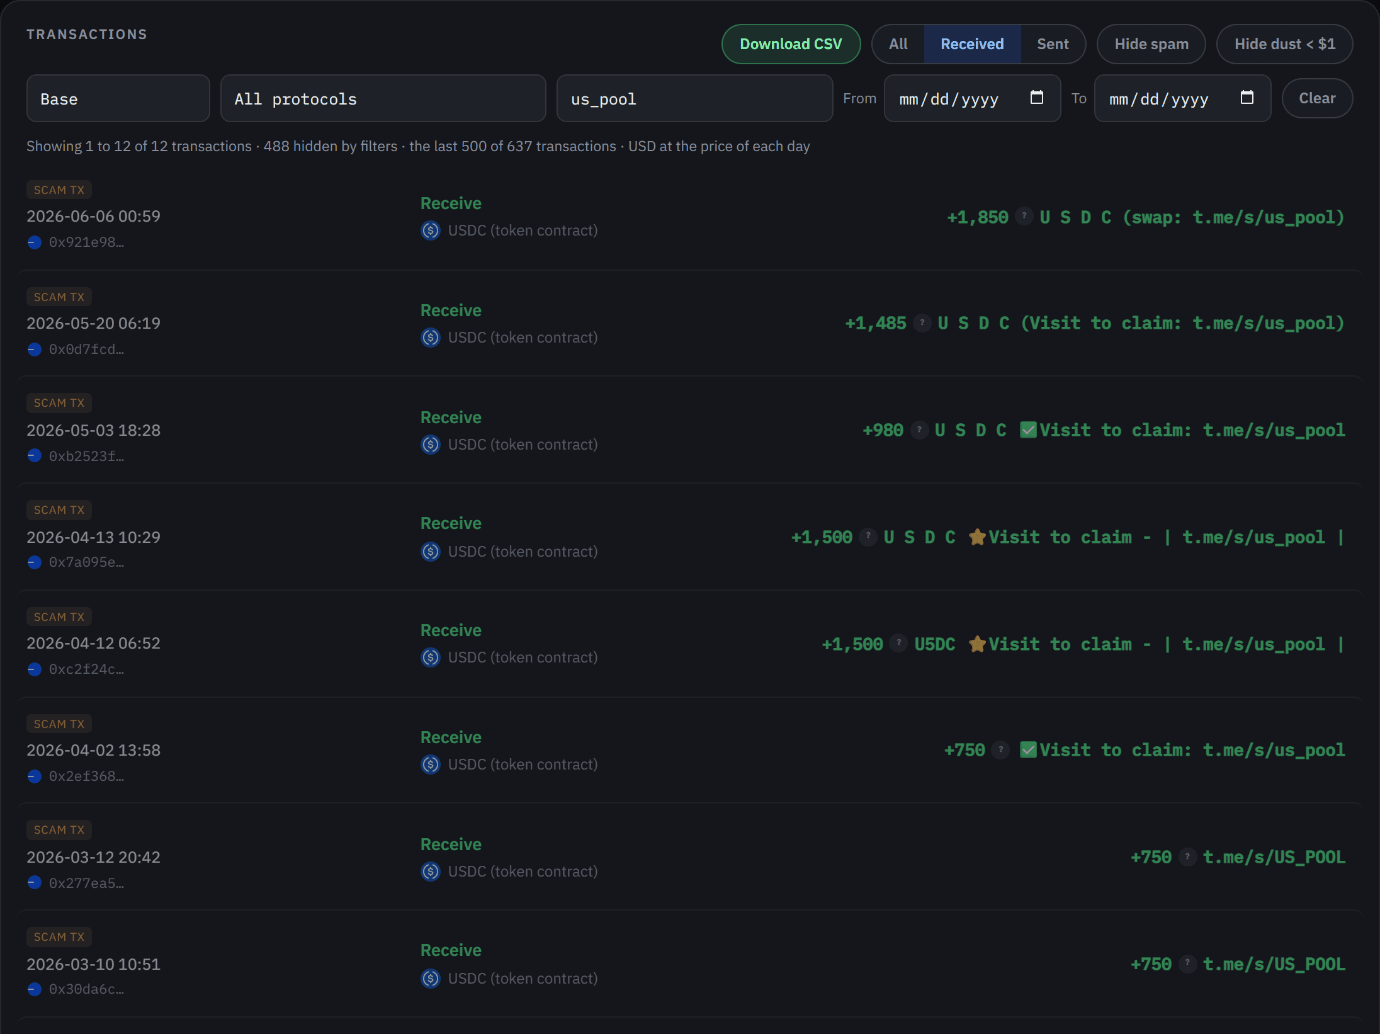Download transactions as CSV
This screenshot has height=1034, width=1380.
pyautogui.click(x=791, y=44)
